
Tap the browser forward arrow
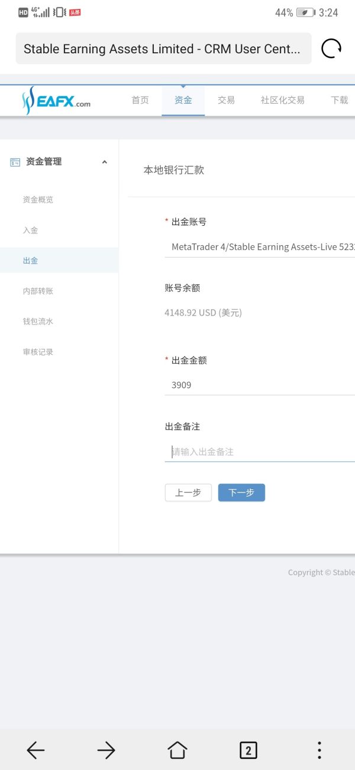(x=106, y=750)
